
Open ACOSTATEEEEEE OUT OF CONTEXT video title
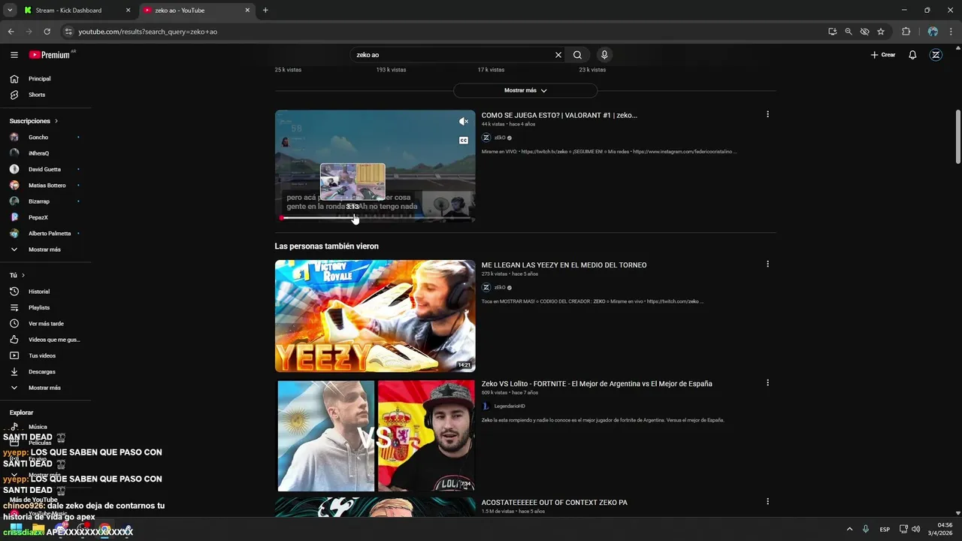pyautogui.click(x=554, y=503)
